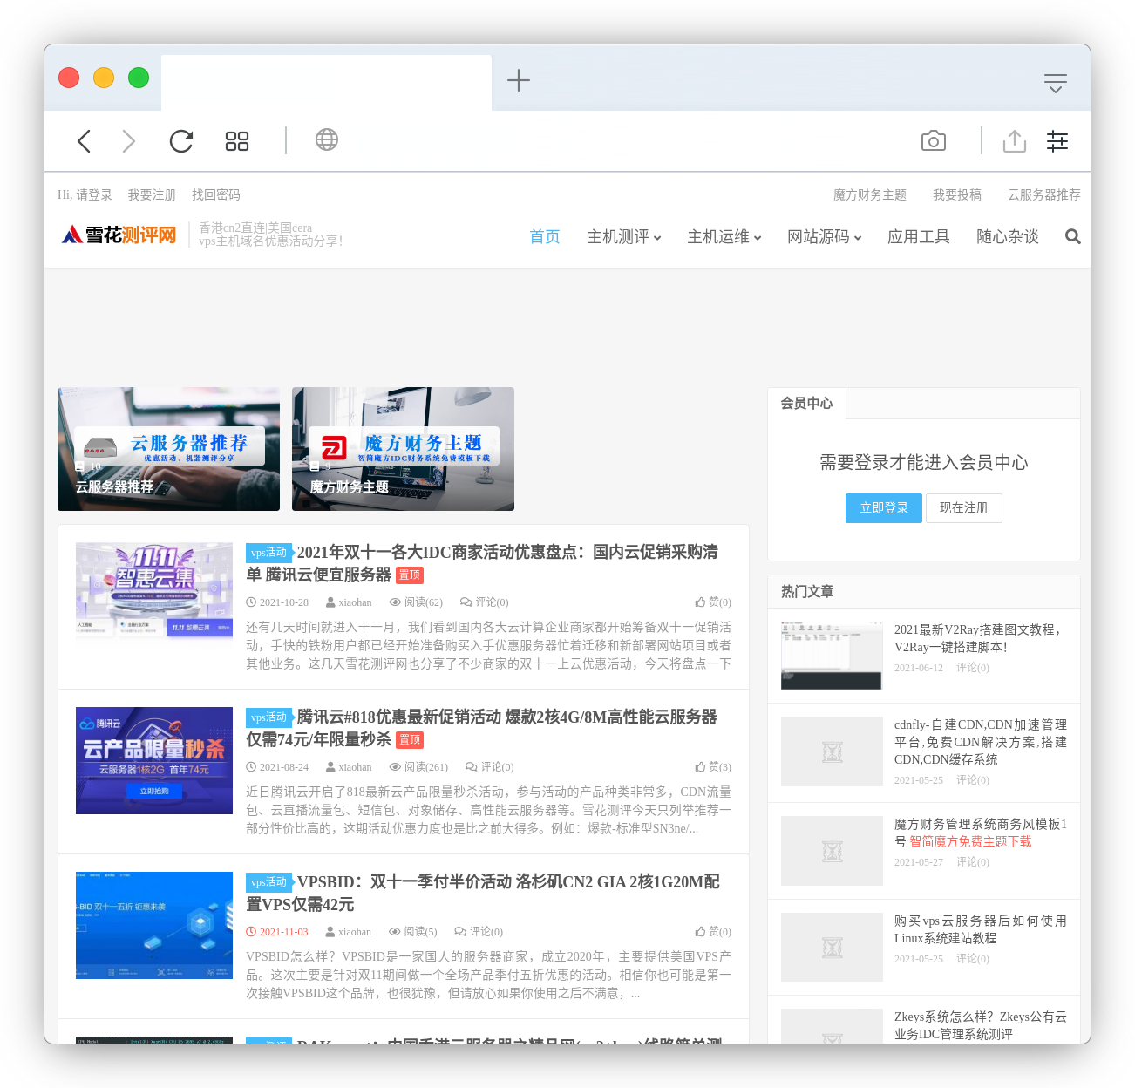
Task: Open comments 评论(0) of VPSBID article
Action: tap(479, 932)
